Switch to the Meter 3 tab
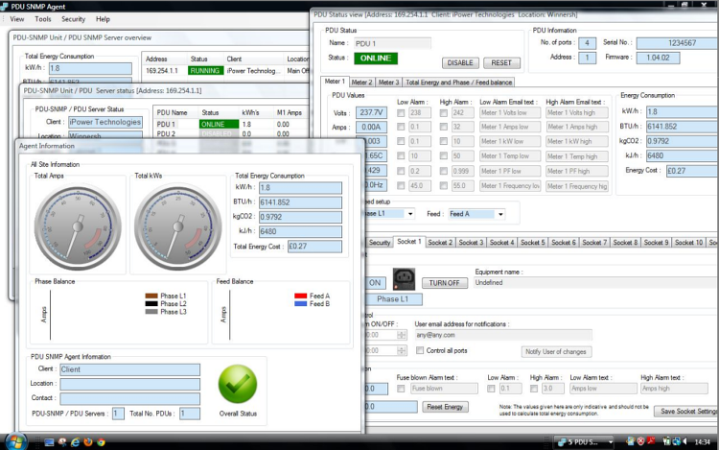719x450 pixels. point(388,83)
